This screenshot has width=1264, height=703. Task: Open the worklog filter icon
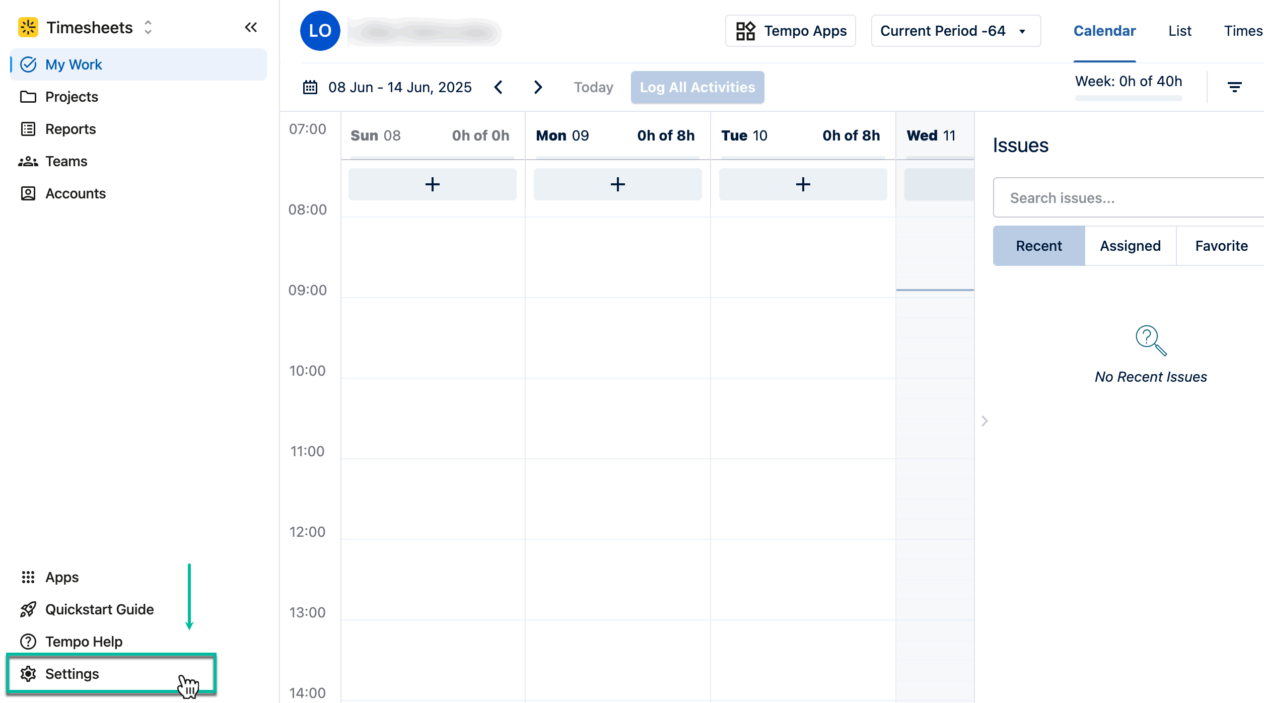[1235, 87]
